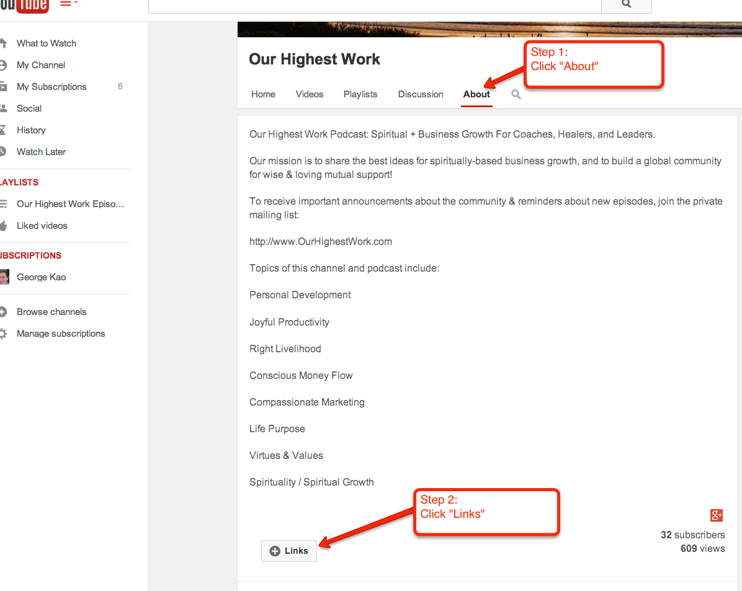Click the channel banner image
Viewport: 742px width, 591px height.
pyautogui.click(x=489, y=29)
